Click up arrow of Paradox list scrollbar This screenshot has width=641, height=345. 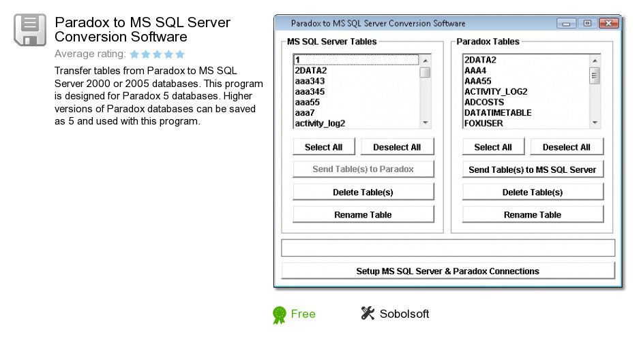(x=595, y=61)
